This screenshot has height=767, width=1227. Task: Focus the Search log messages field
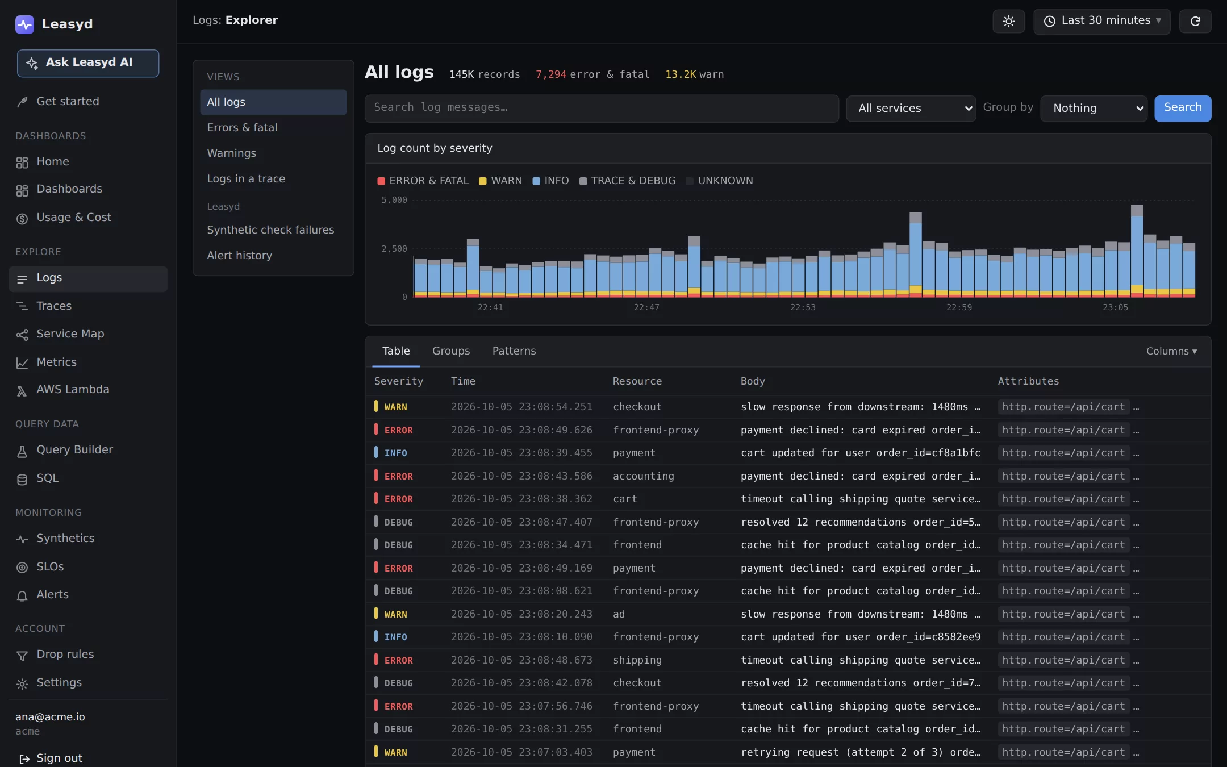point(602,108)
